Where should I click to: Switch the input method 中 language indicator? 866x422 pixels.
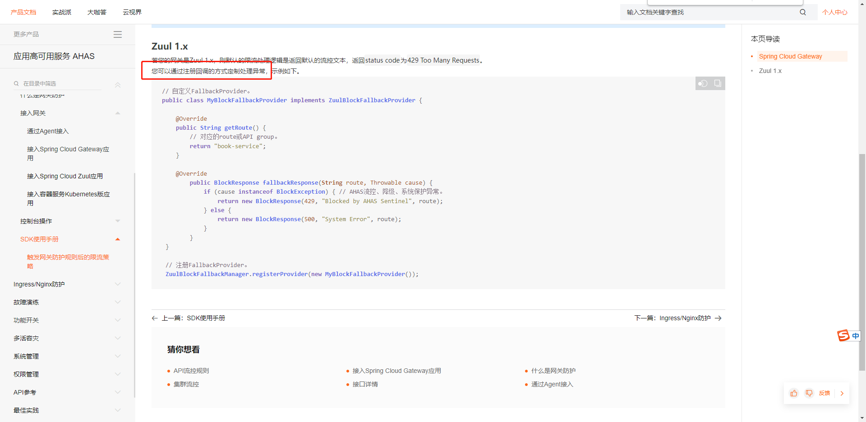[x=856, y=336]
